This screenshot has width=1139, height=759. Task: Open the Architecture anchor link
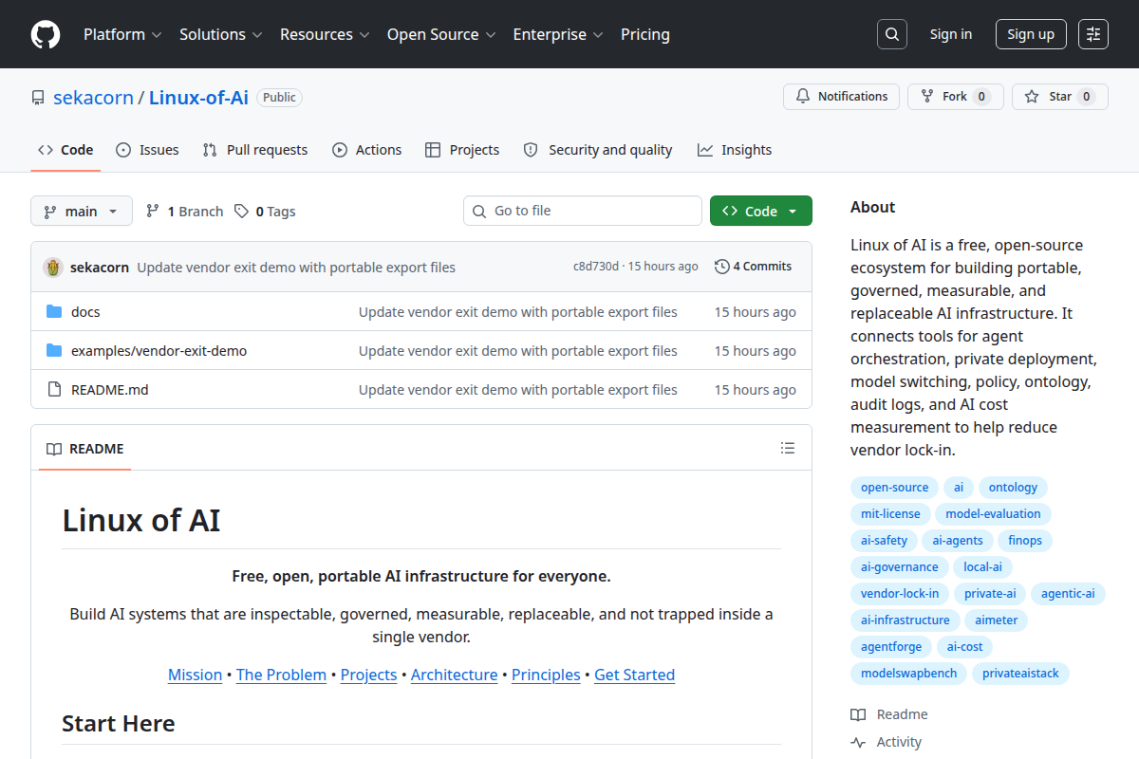[454, 675]
